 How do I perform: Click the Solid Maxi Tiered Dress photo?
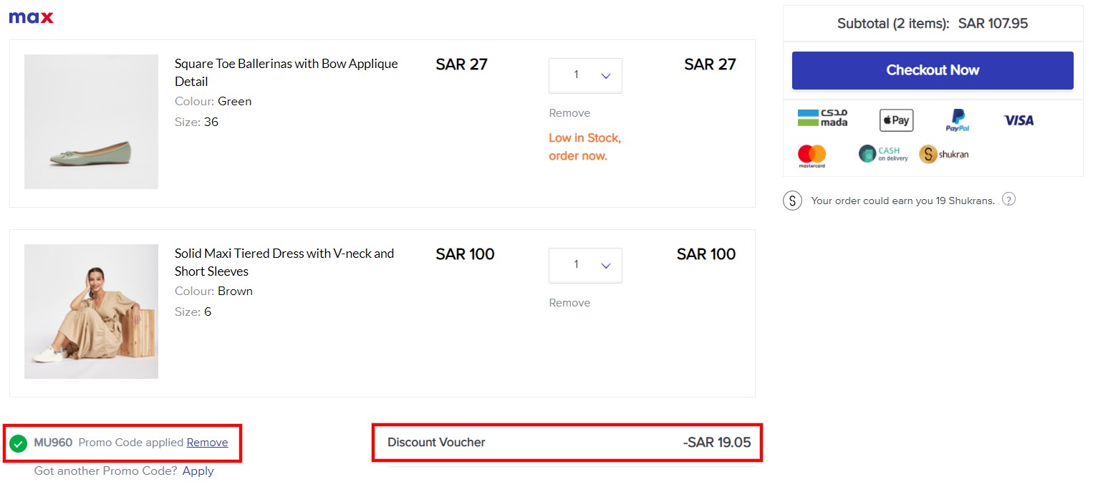[x=91, y=311]
